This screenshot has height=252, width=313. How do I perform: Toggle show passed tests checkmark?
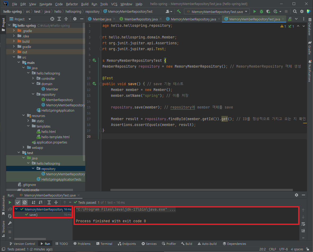[18, 202]
